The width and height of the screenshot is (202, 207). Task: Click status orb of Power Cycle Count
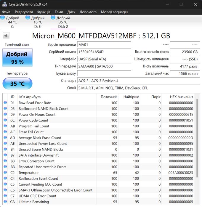[5, 120]
